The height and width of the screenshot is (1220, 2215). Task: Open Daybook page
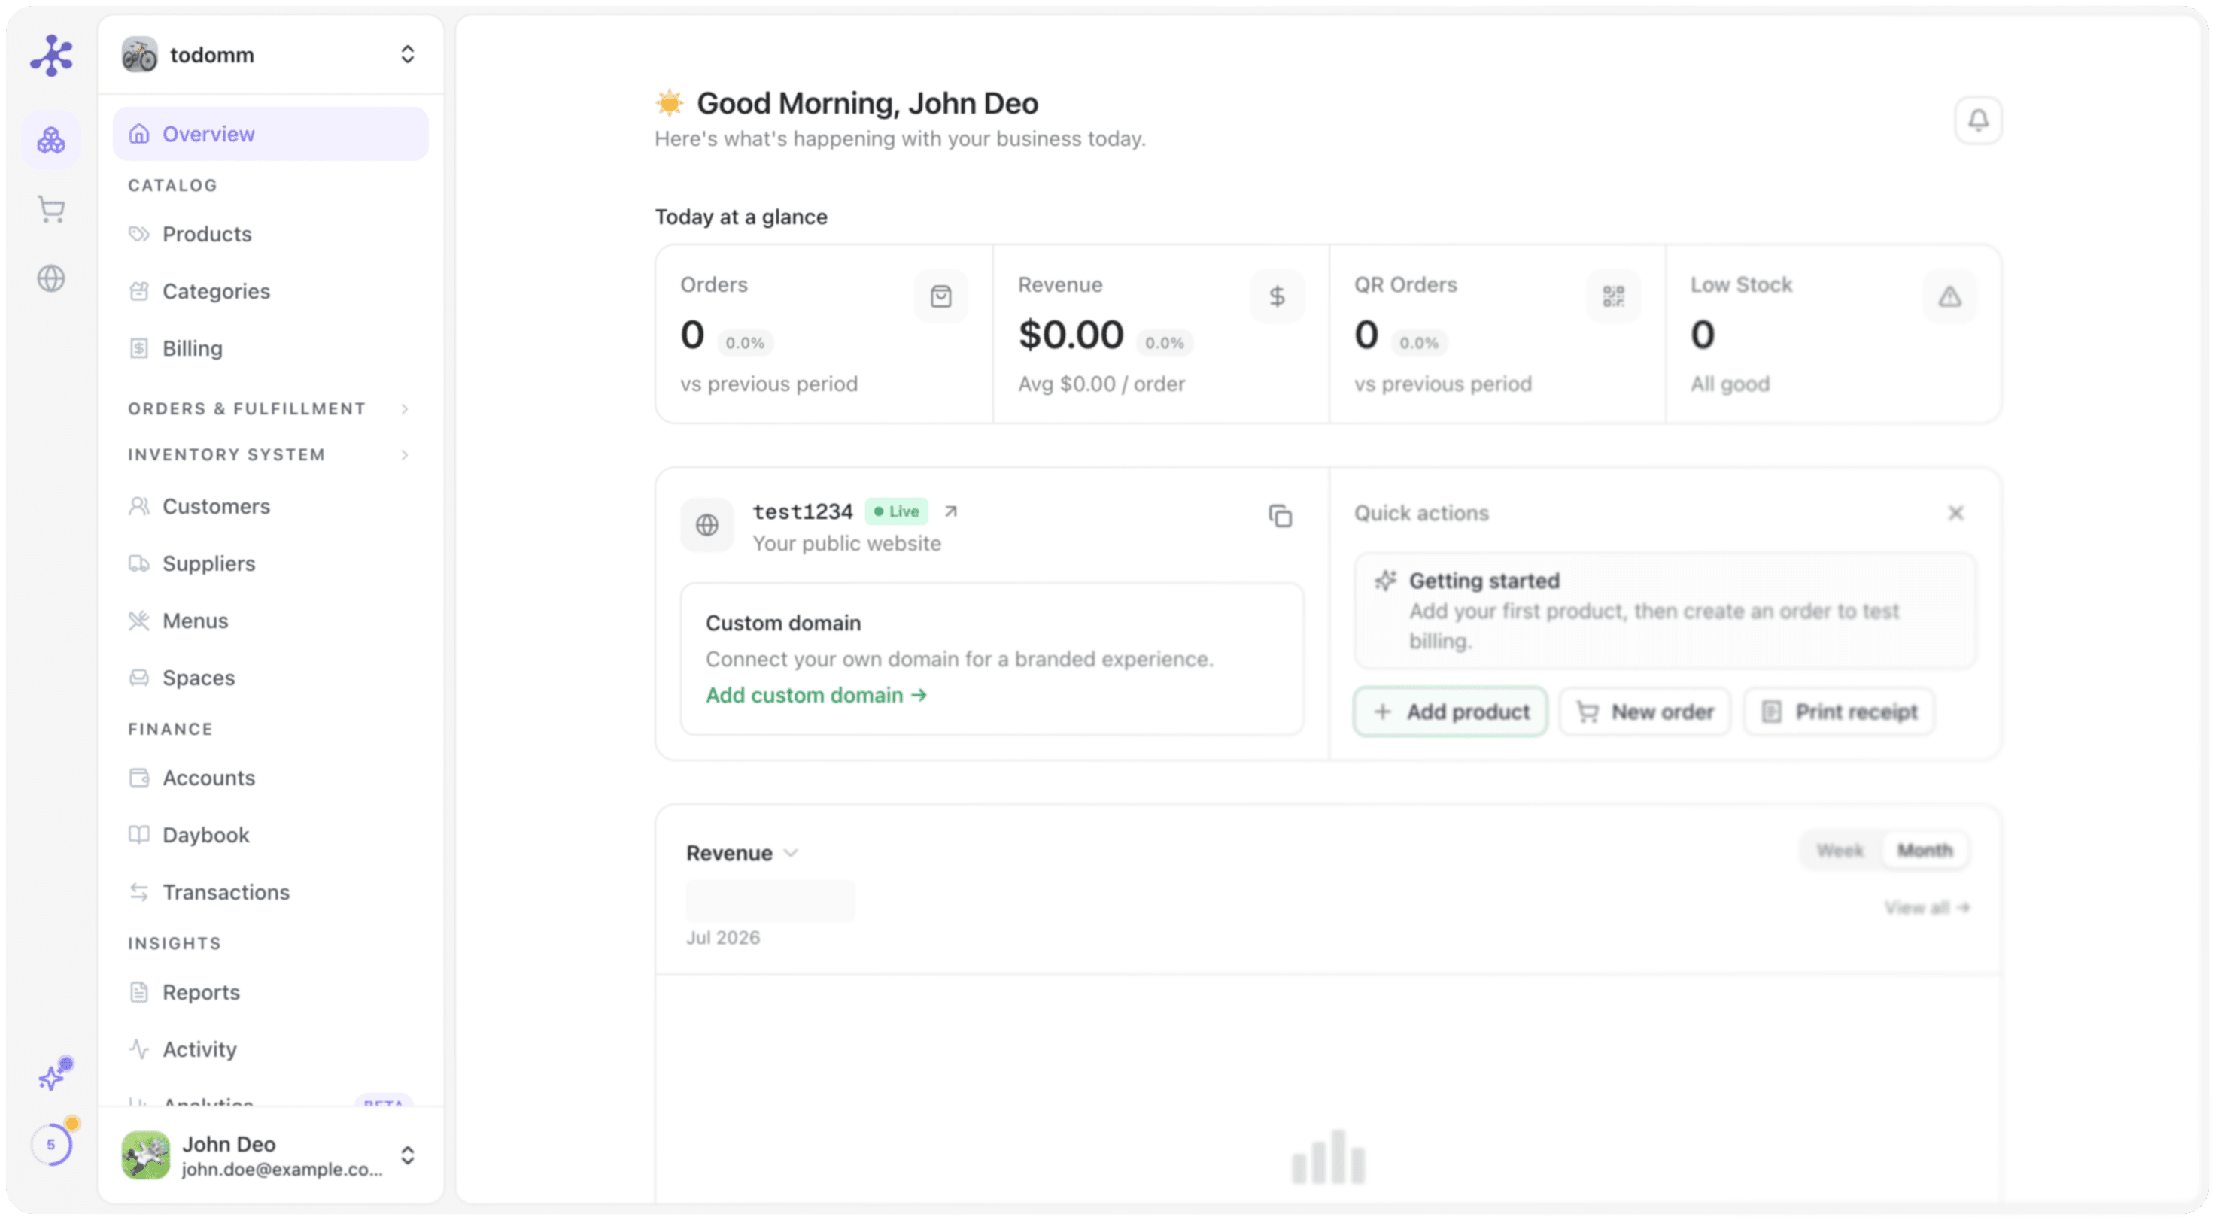(x=270, y=836)
